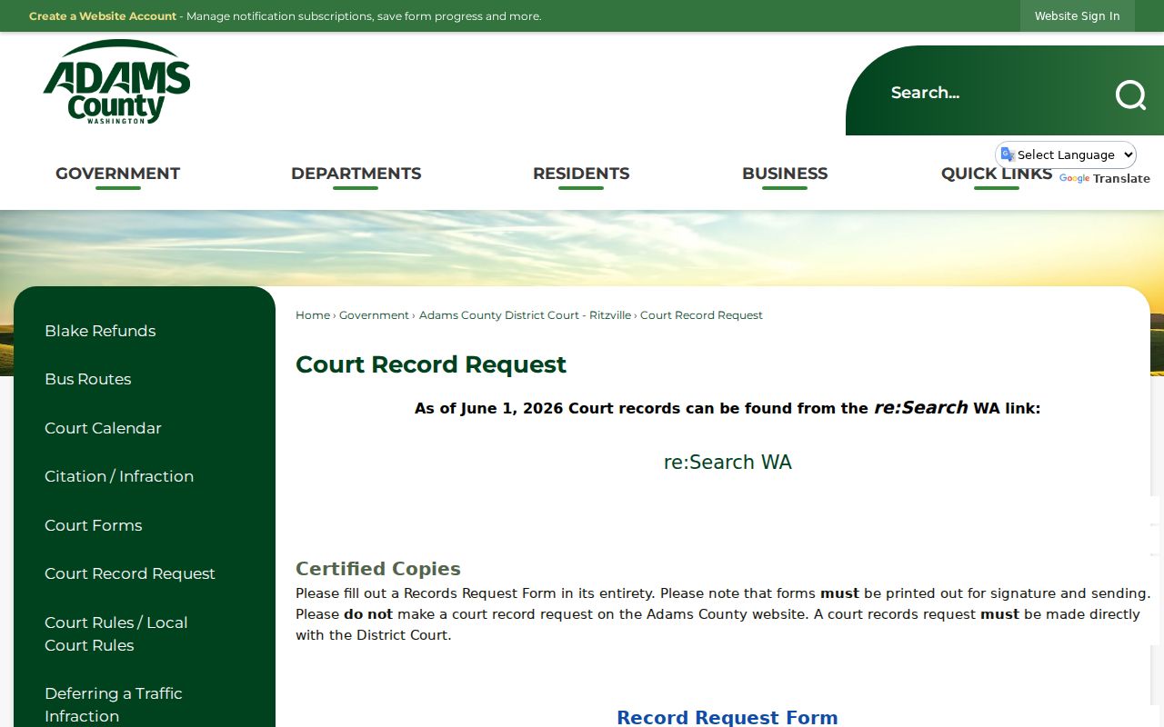Open the Select Language dropdown
This screenshot has width=1164, height=727.
[x=1066, y=154]
